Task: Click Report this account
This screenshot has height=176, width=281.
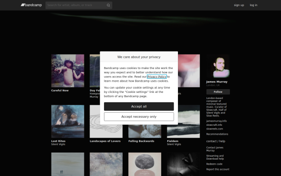Action: 218,169
